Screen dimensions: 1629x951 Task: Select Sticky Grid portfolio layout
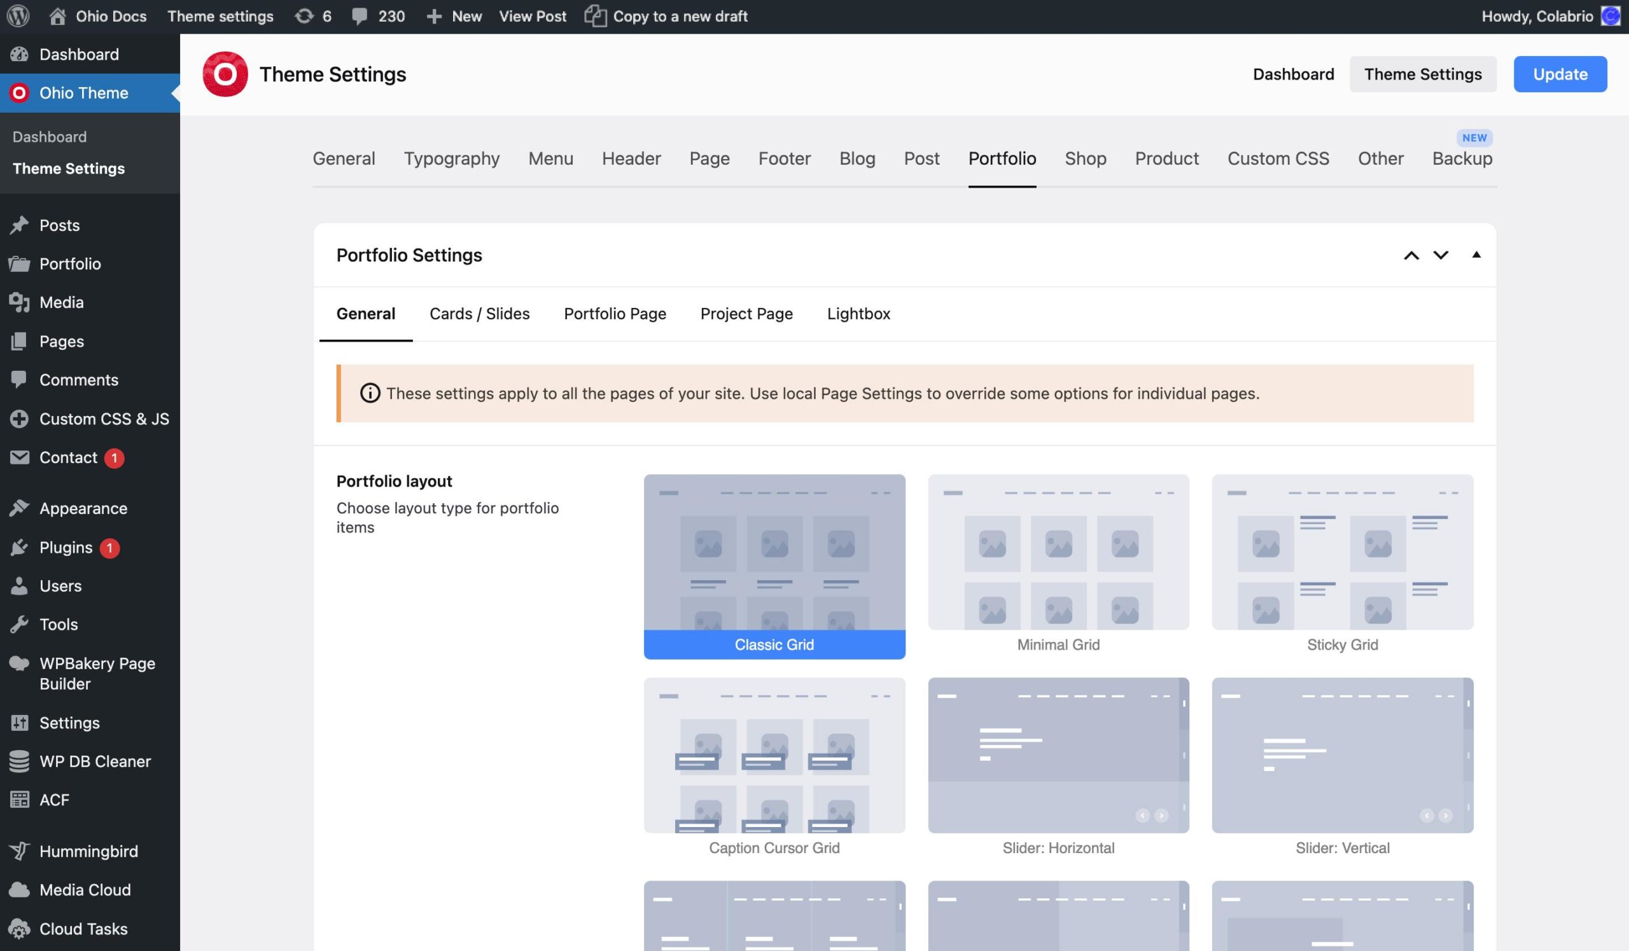coord(1343,567)
